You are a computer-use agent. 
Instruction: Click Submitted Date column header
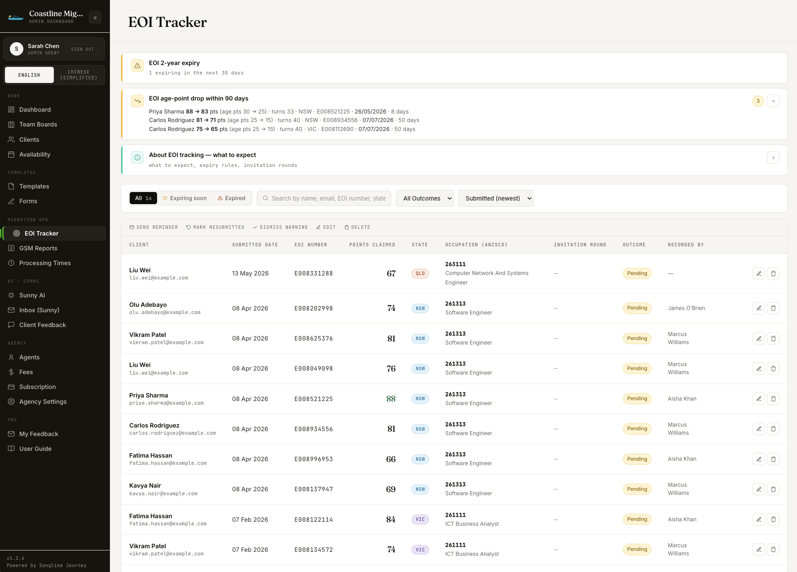255,245
